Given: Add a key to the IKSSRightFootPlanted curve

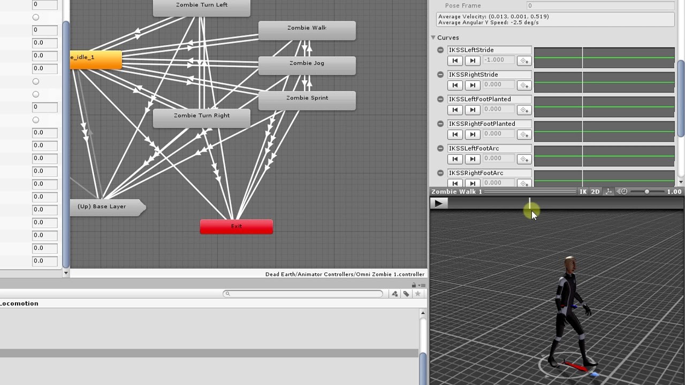Looking at the screenshot, I should click(x=524, y=134).
